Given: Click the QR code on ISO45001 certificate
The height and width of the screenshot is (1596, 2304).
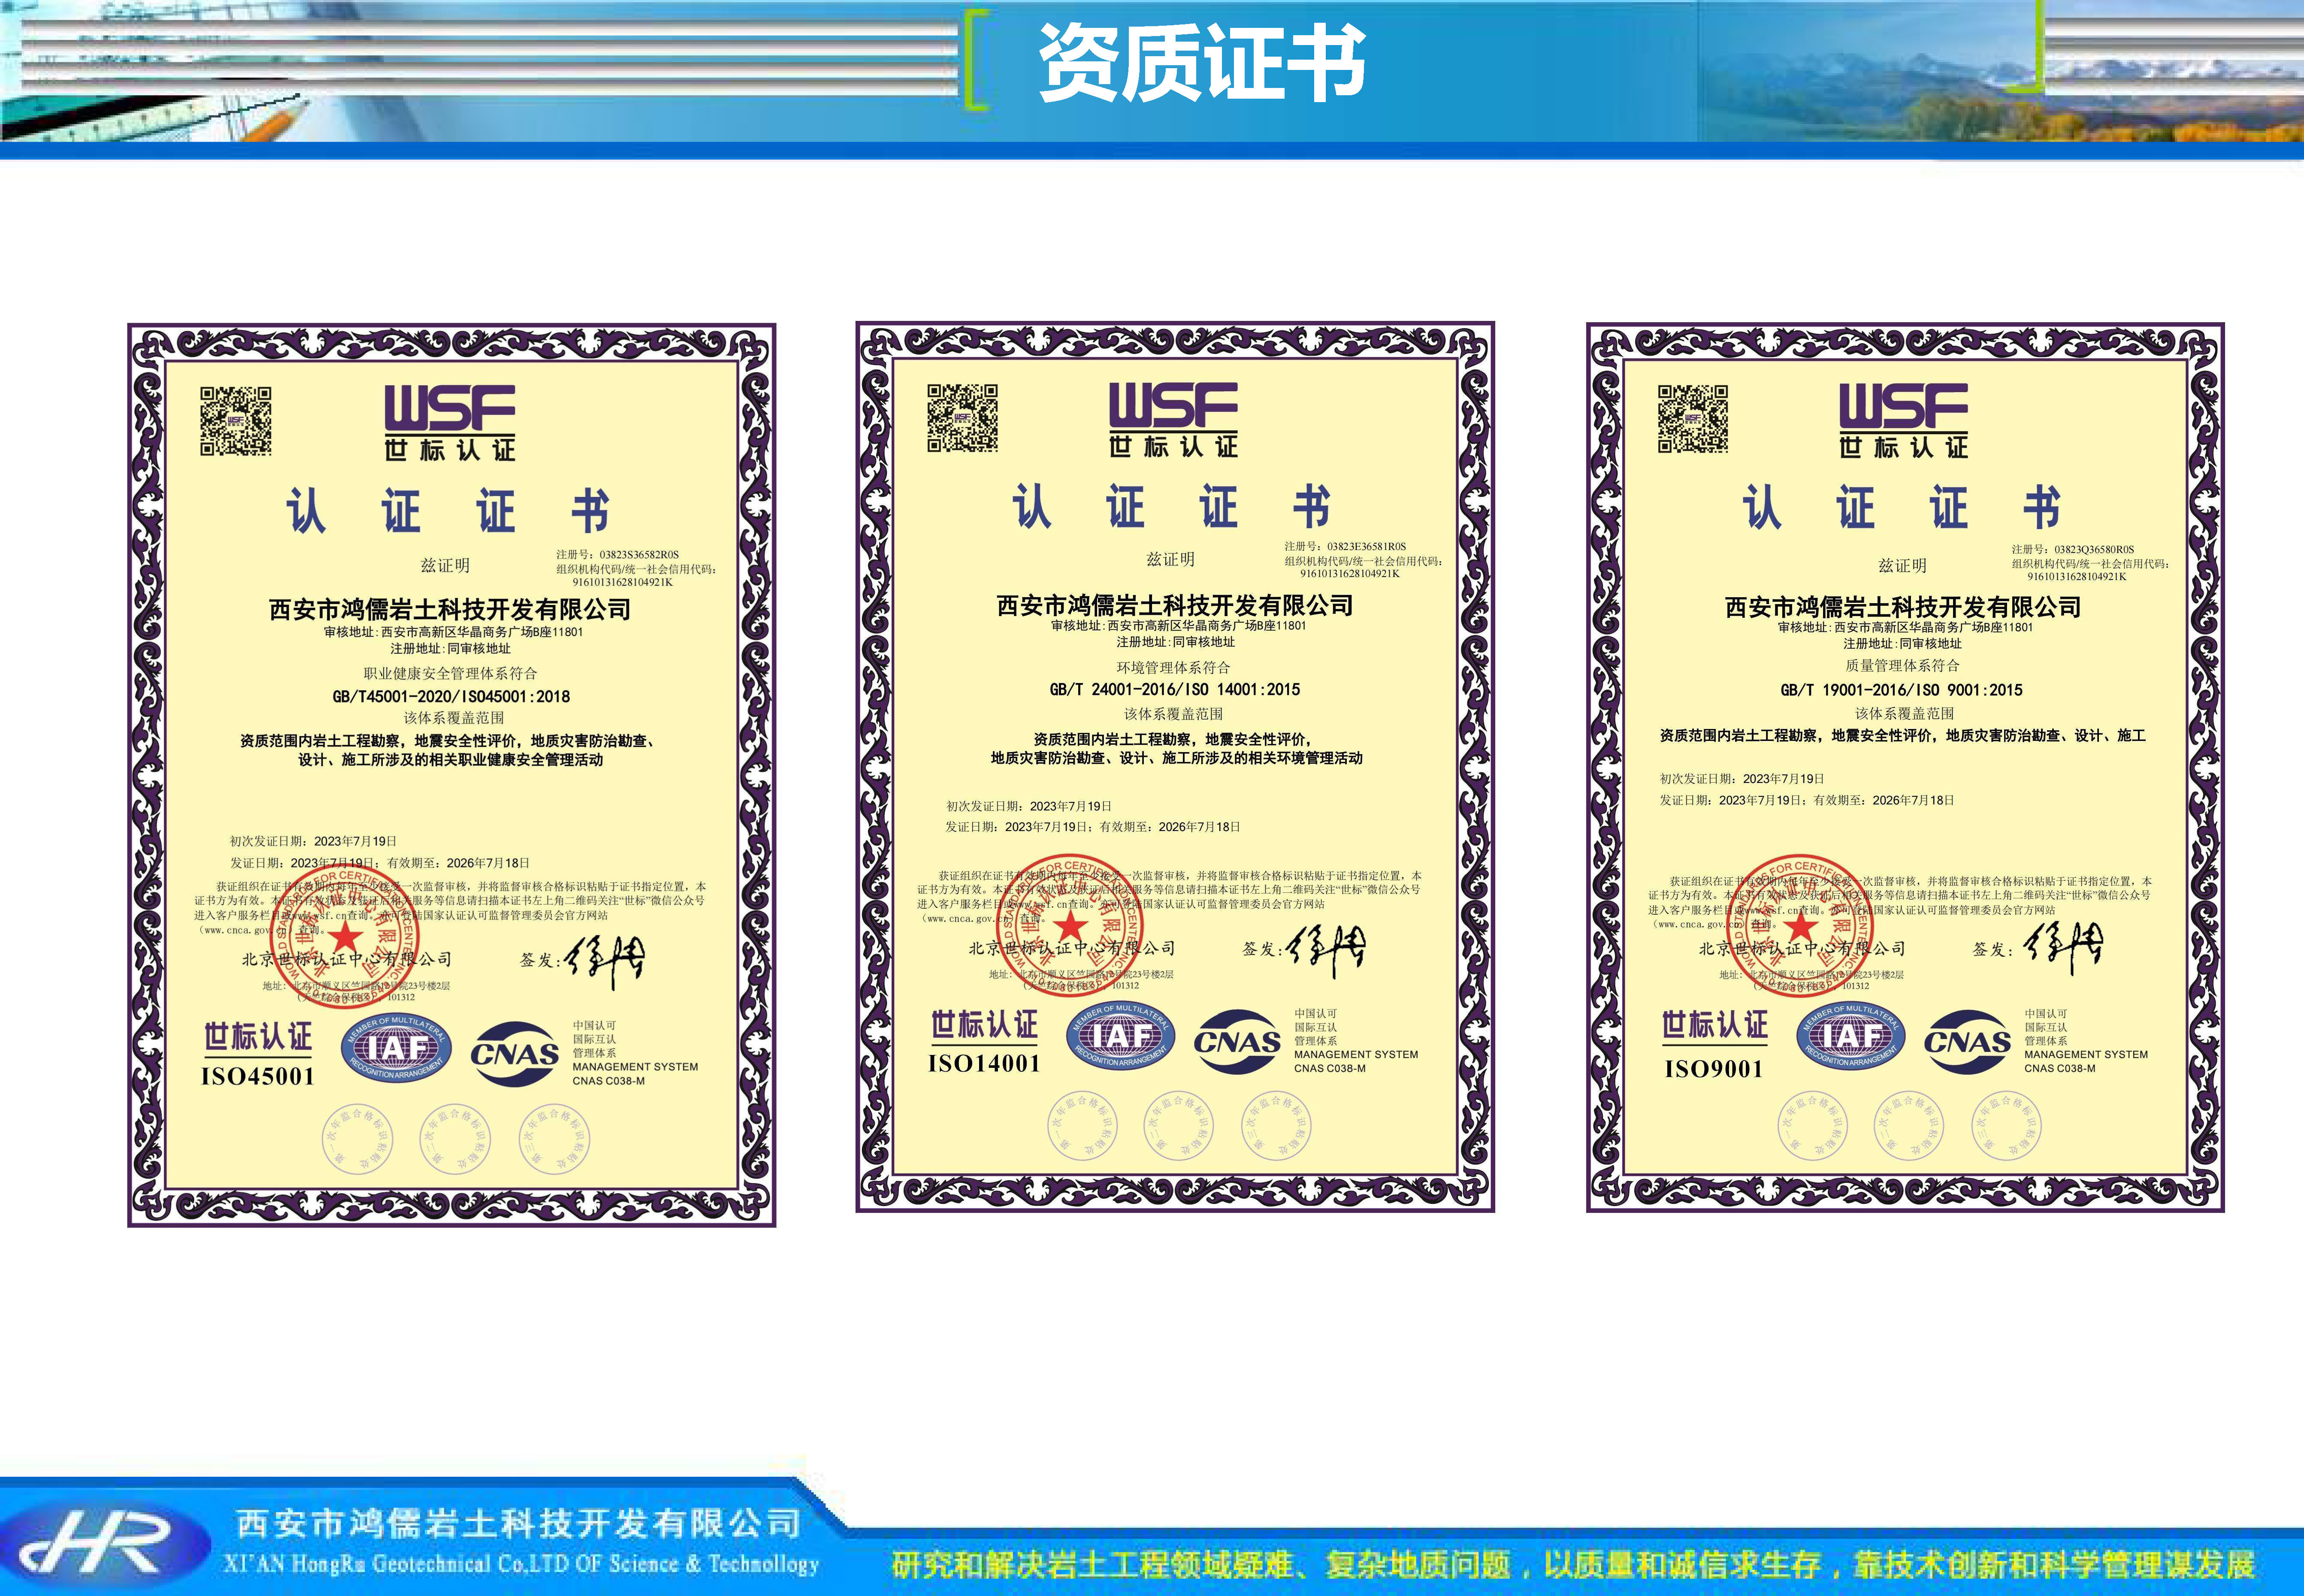Looking at the screenshot, I should [236, 421].
